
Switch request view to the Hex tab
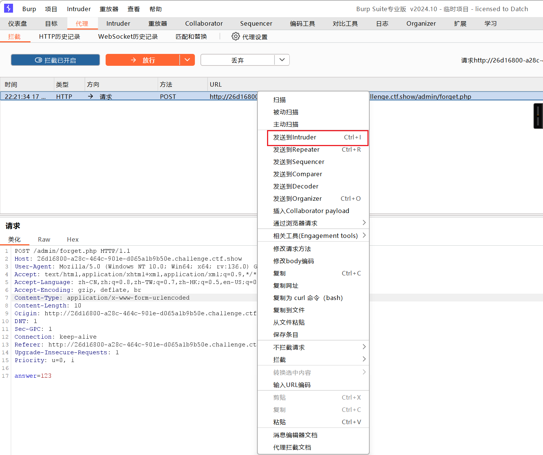(73, 239)
